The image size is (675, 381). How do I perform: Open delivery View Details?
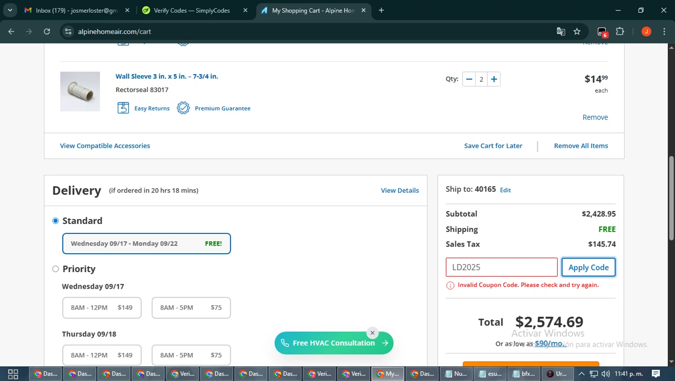(x=400, y=191)
